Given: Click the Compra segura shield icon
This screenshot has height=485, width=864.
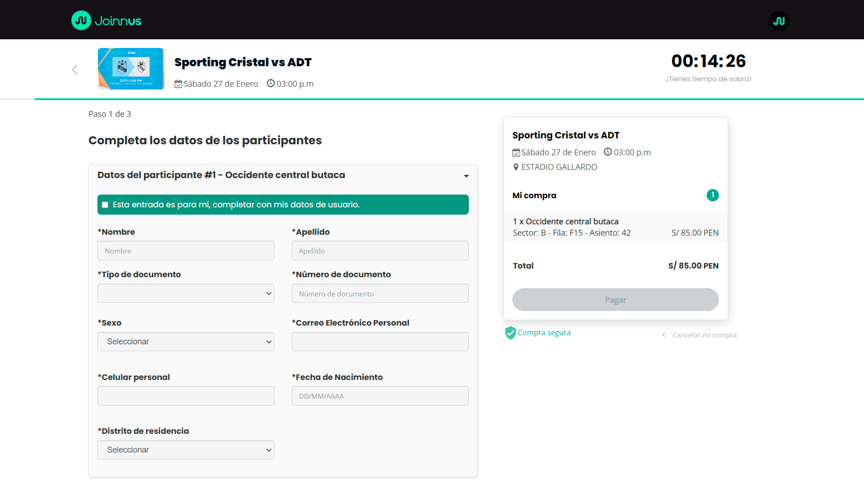Looking at the screenshot, I should 510,333.
